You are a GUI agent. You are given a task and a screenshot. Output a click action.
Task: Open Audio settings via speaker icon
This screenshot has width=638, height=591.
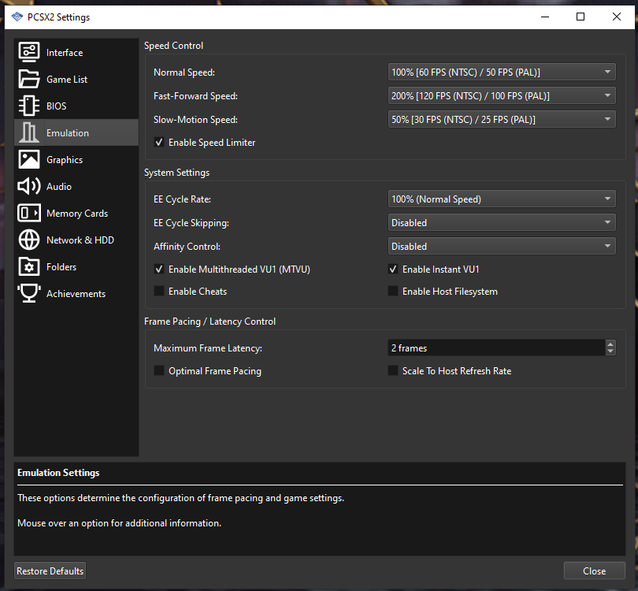click(x=29, y=187)
